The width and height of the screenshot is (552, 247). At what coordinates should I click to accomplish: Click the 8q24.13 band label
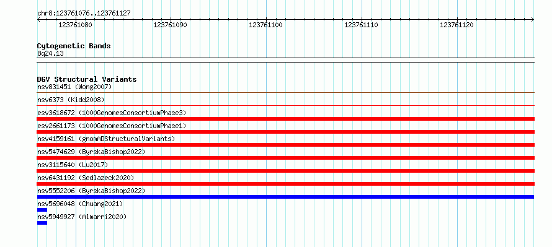50,54
